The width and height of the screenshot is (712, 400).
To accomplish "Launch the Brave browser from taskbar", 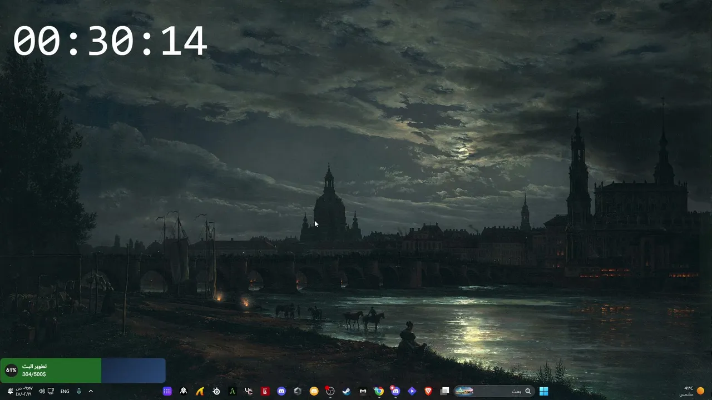I will point(428,391).
